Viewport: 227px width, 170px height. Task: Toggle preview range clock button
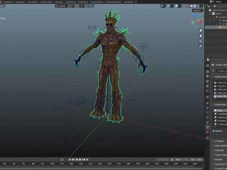pyautogui.click(x=172, y=160)
